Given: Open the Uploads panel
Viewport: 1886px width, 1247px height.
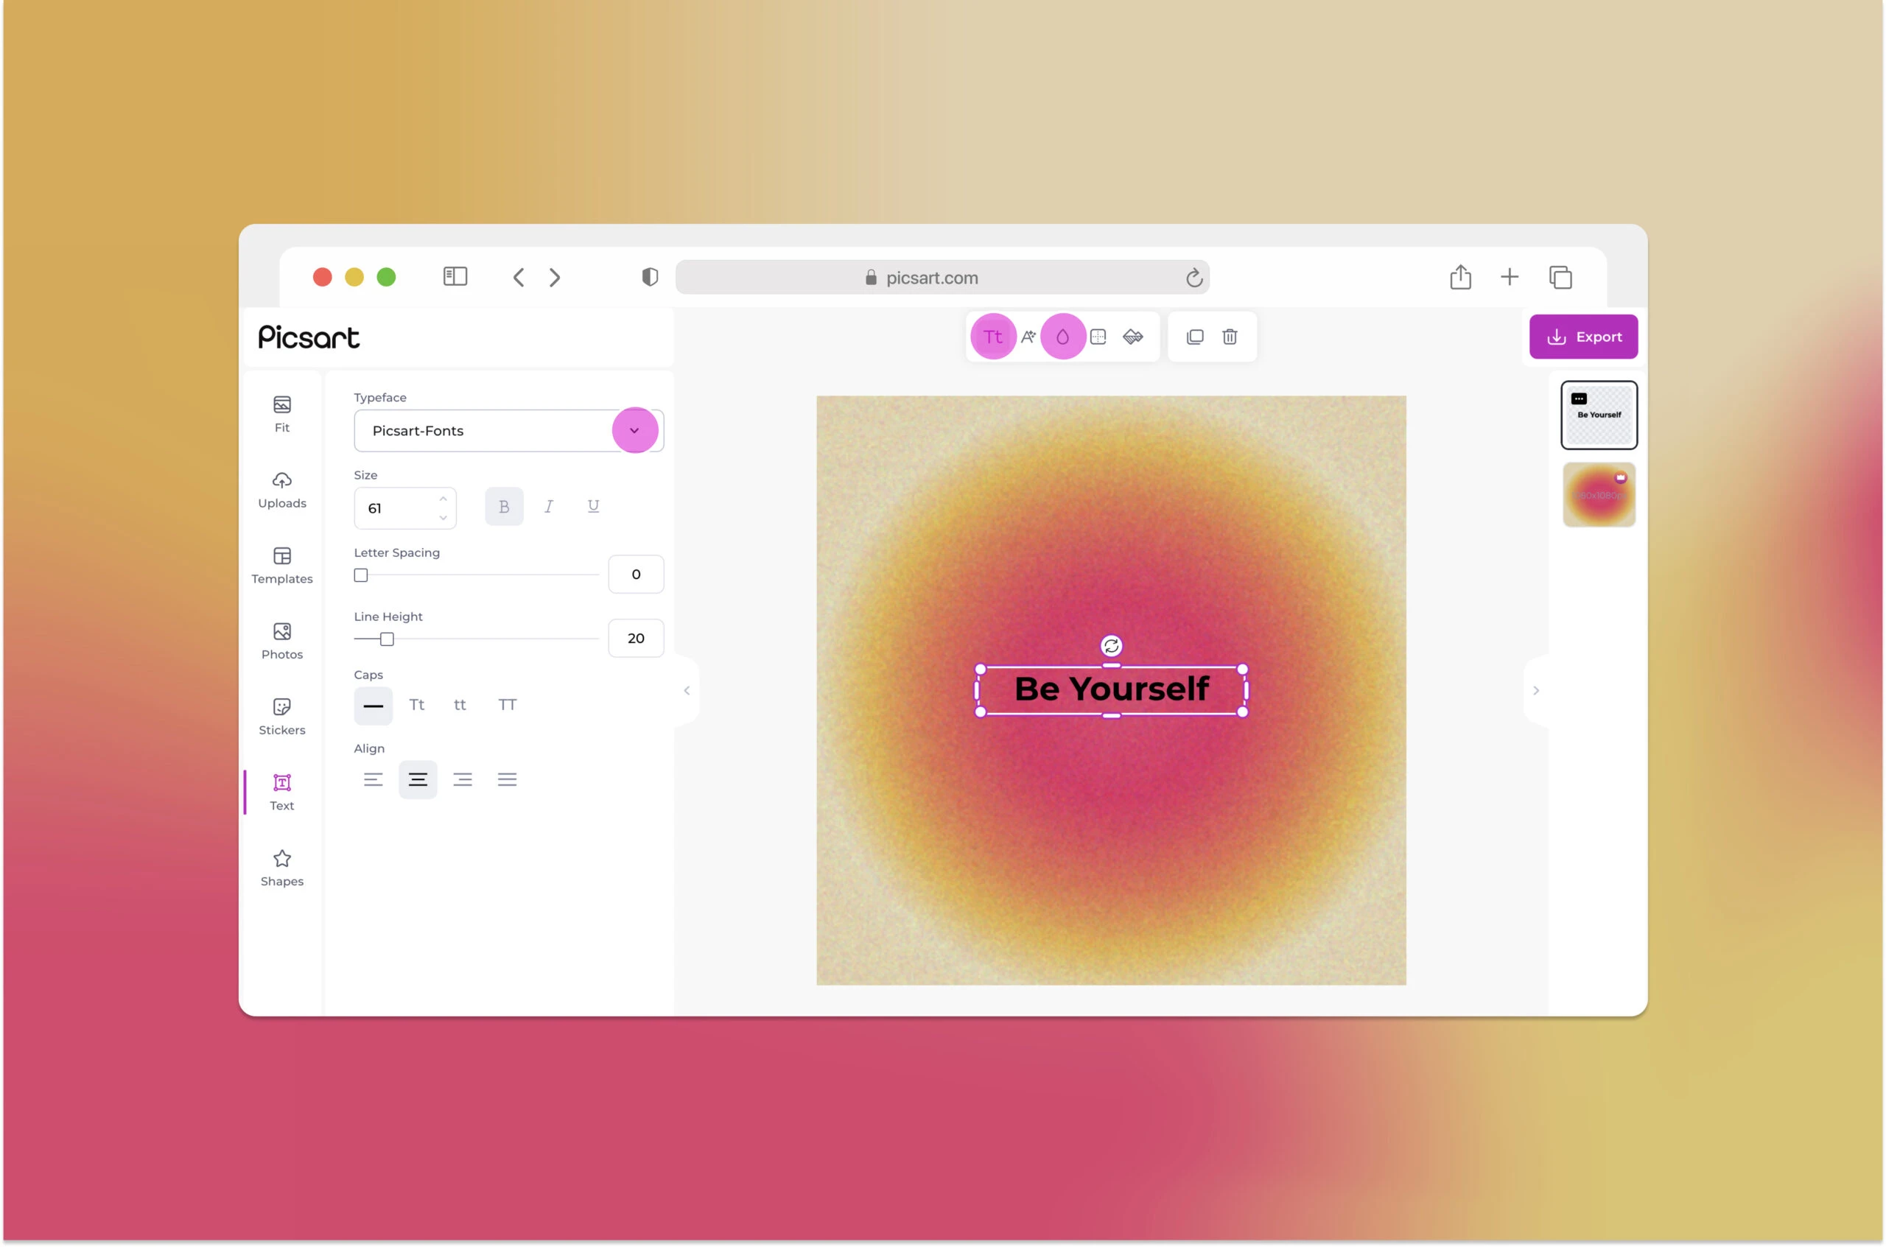Looking at the screenshot, I should tap(281, 489).
